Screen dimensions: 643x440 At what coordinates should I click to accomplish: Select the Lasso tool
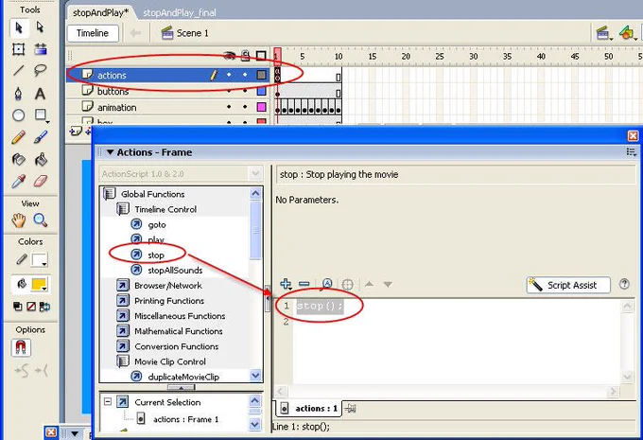click(x=40, y=71)
